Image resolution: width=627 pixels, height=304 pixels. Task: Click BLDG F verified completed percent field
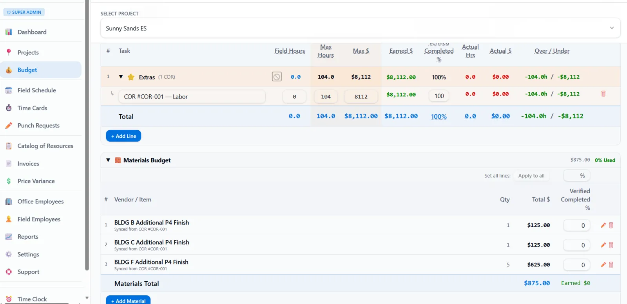pos(576,265)
